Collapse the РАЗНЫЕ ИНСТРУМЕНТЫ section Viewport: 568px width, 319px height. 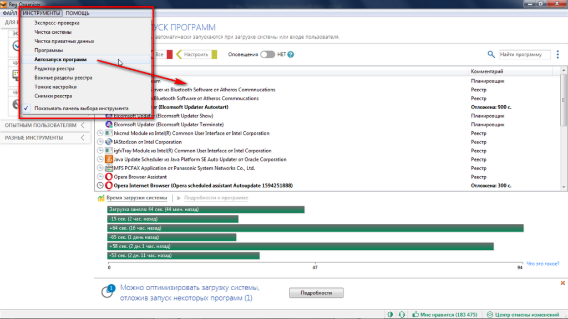(x=82, y=137)
